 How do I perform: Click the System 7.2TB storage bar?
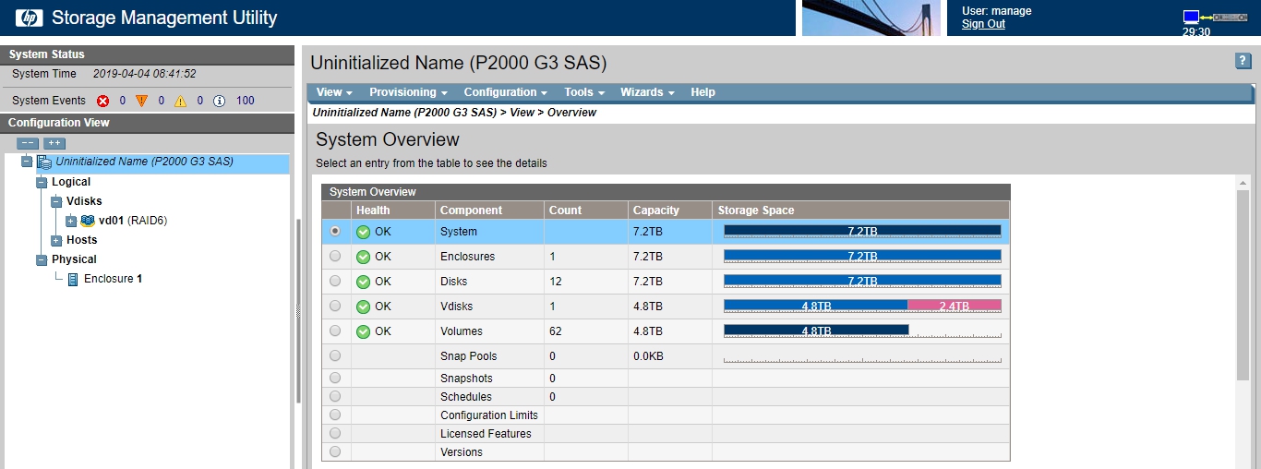(x=862, y=231)
